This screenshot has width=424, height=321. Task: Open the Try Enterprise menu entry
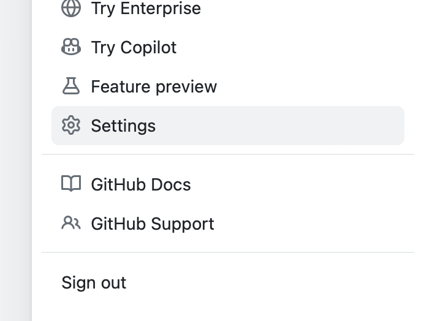tap(228, 8)
